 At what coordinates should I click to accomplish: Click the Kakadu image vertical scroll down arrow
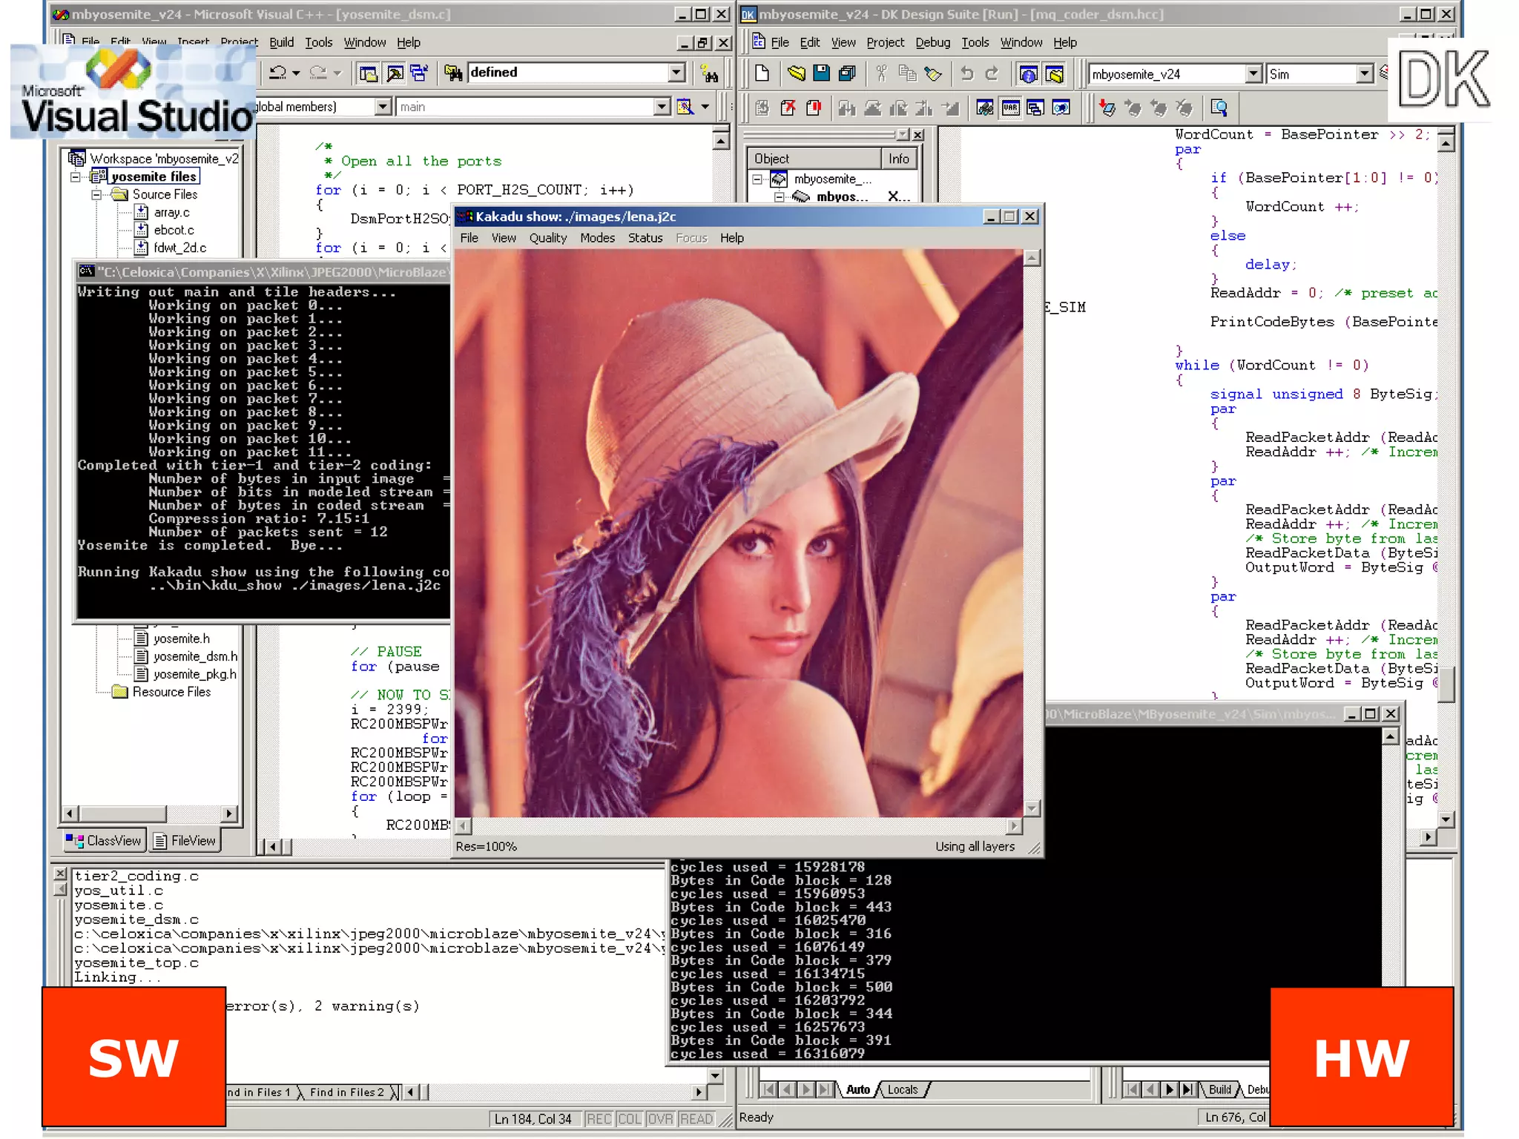[x=1032, y=808]
